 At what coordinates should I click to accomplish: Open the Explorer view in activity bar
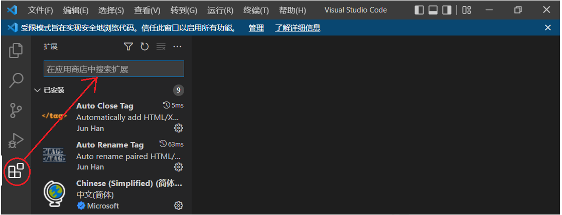click(x=16, y=50)
